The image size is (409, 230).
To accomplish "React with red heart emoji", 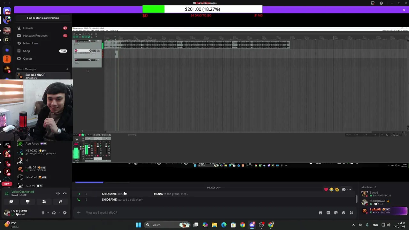I will 326,189.
